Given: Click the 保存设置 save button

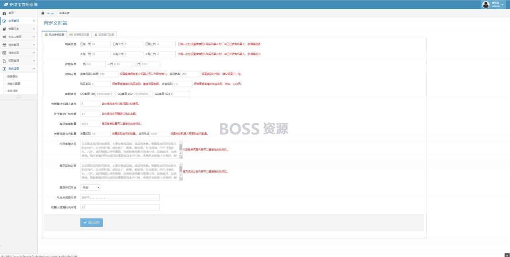Looking at the screenshot, I should (91, 222).
